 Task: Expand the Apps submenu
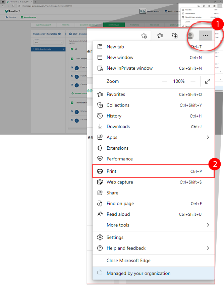tap(154, 137)
